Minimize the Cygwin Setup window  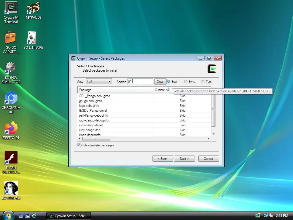point(201,58)
